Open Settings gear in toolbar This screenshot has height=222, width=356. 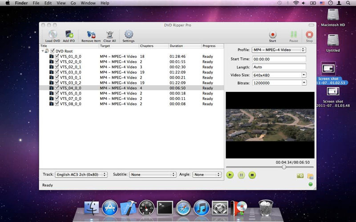coord(129,35)
